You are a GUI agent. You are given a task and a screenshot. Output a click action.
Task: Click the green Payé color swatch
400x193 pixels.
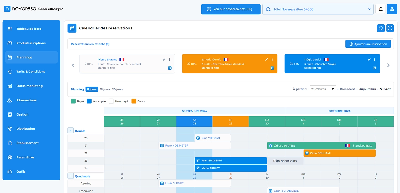tap(73, 101)
